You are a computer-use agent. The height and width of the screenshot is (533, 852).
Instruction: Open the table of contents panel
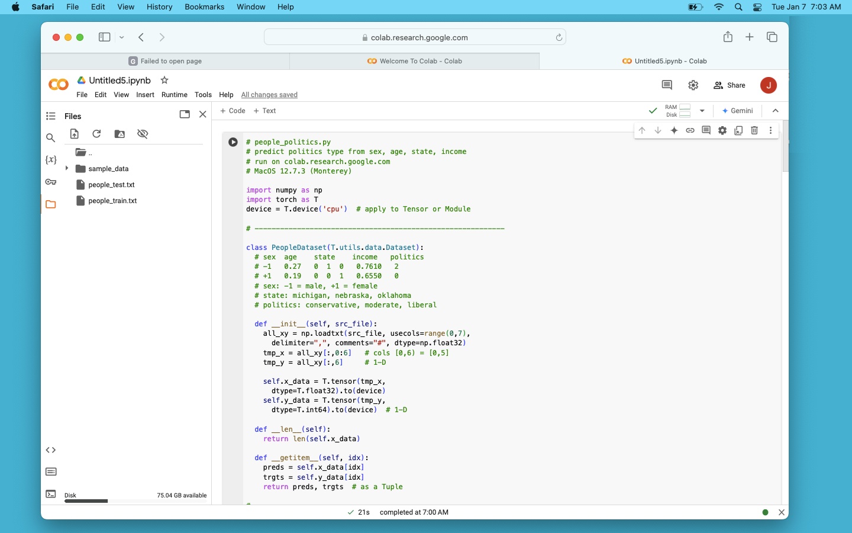coord(51,116)
